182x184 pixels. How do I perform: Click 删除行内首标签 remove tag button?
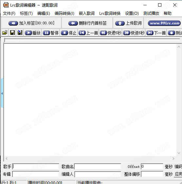point(87,23)
